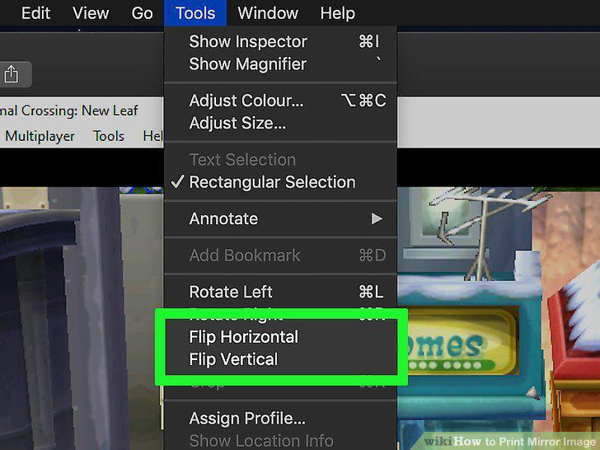The height and width of the screenshot is (450, 600).
Task: Expand the Annotate submenu arrow
Action: coord(377,218)
